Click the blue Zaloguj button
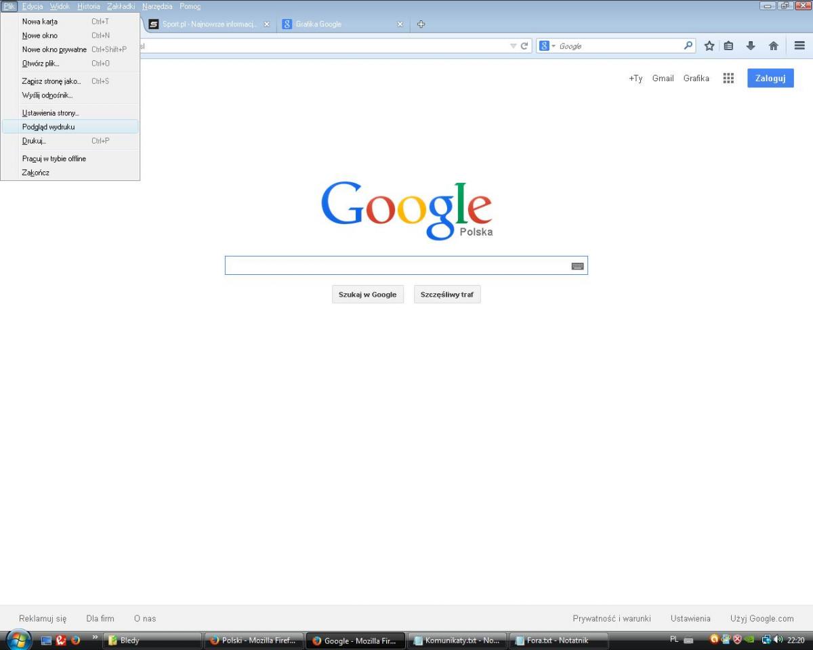This screenshot has height=650, width=813. [x=770, y=79]
